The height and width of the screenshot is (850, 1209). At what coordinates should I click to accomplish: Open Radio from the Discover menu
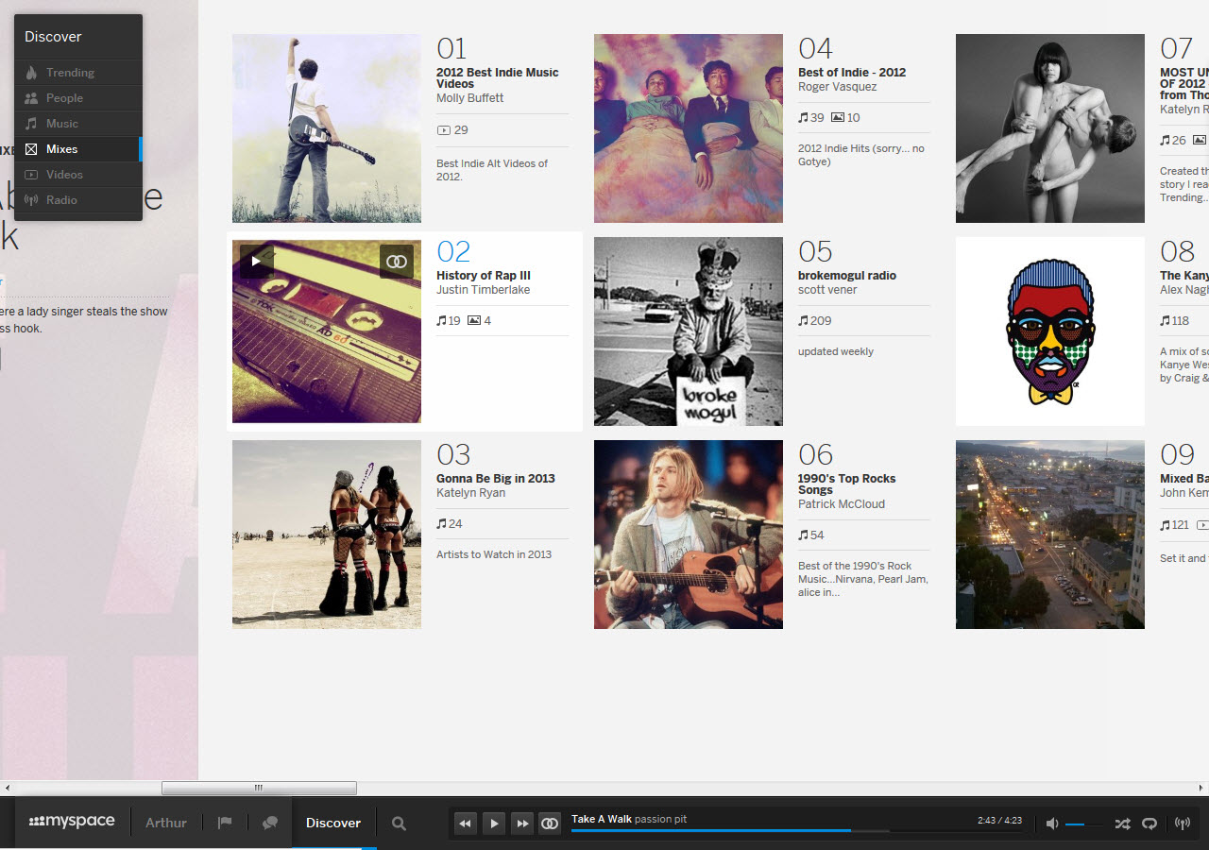[61, 200]
